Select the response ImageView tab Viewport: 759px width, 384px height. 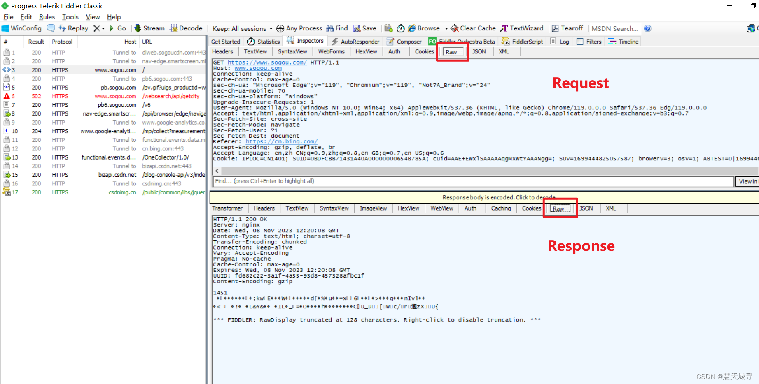click(x=373, y=208)
